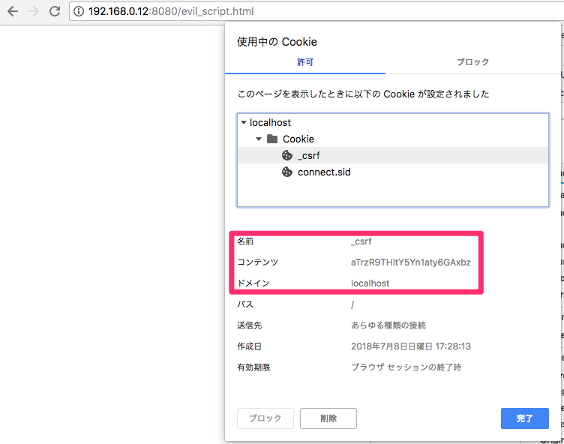The height and width of the screenshot is (444, 564).
Task: Click the ドメイン value localhost
Action: [370, 283]
